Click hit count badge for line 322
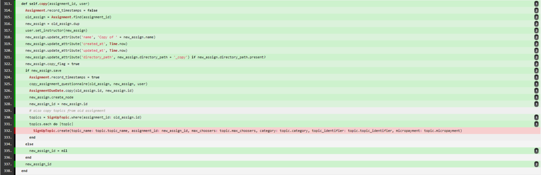This screenshot has height=175, width=541. [536, 64]
